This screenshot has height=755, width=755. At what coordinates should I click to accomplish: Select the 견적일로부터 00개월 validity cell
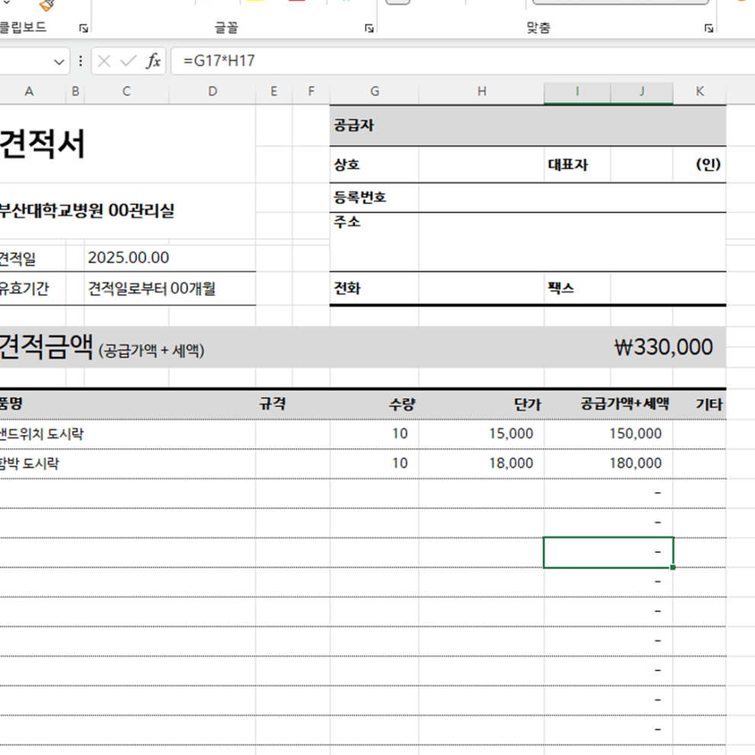pyautogui.click(x=152, y=289)
